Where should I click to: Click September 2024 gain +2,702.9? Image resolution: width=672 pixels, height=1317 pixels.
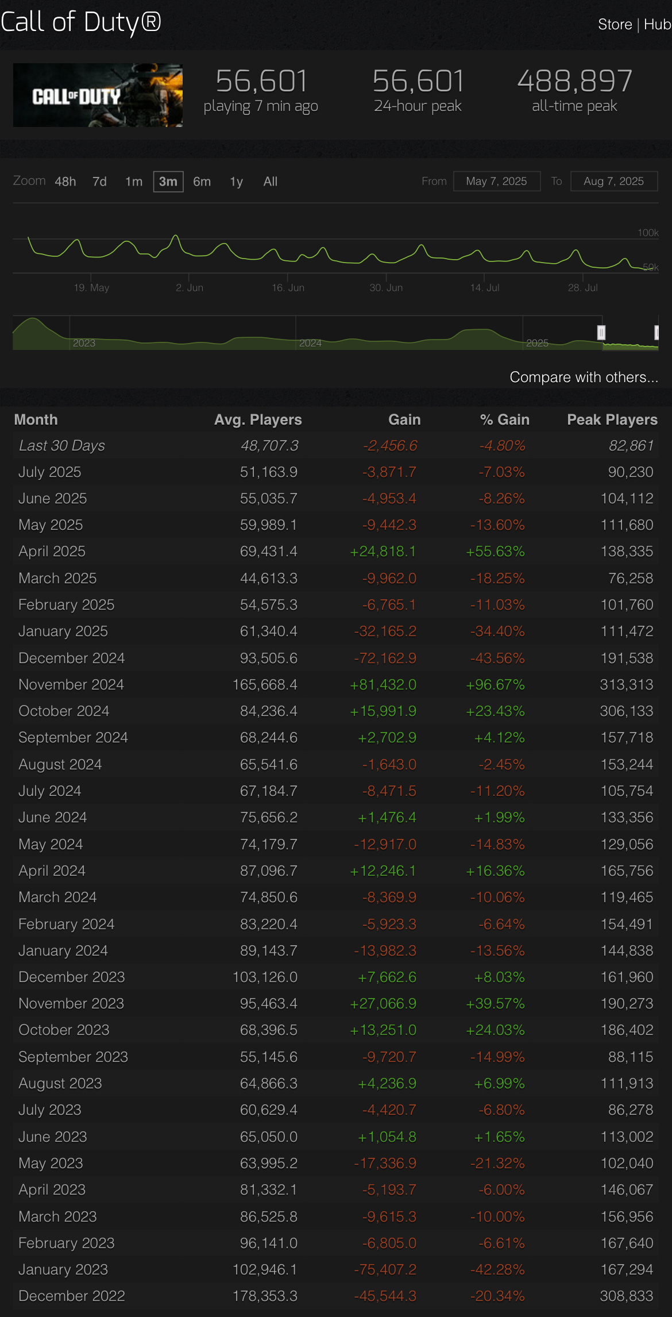[387, 737]
